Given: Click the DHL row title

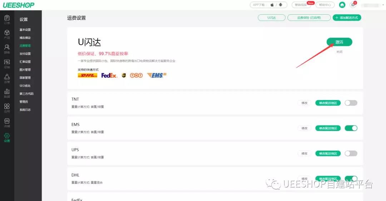Looking at the screenshot, I should pos(75,175).
